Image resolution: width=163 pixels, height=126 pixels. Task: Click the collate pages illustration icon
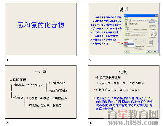pos(154,34)
